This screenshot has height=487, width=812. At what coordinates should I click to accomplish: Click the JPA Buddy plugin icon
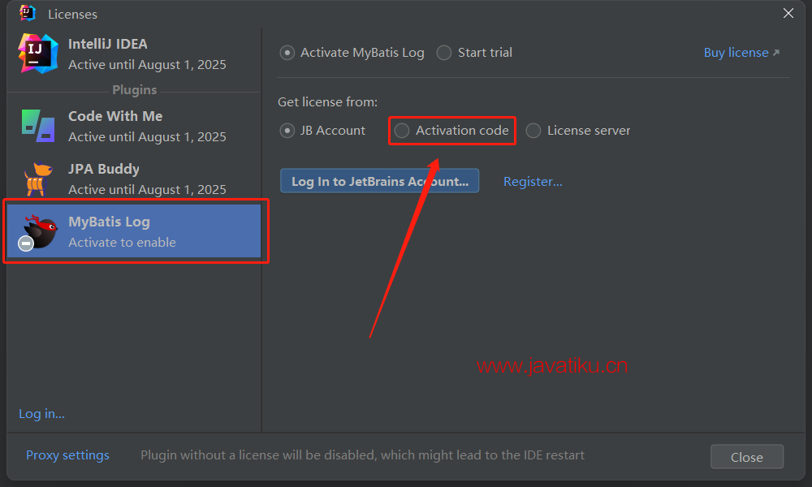pyautogui.click(x=38, y=179)
